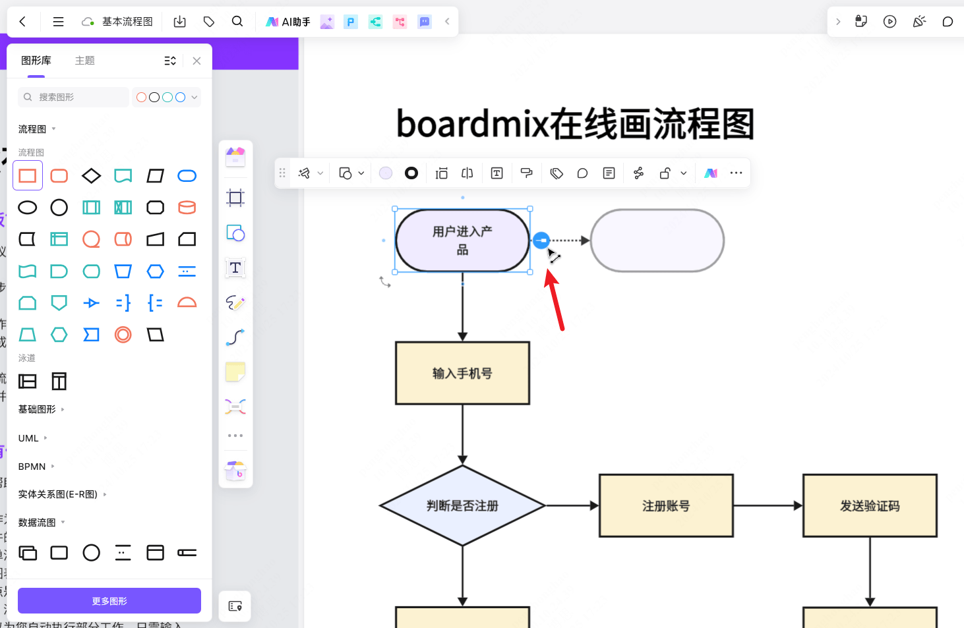The image size is (964, 628).
Task: Select the vertical swimlane shape
Action: click(59, 381)
